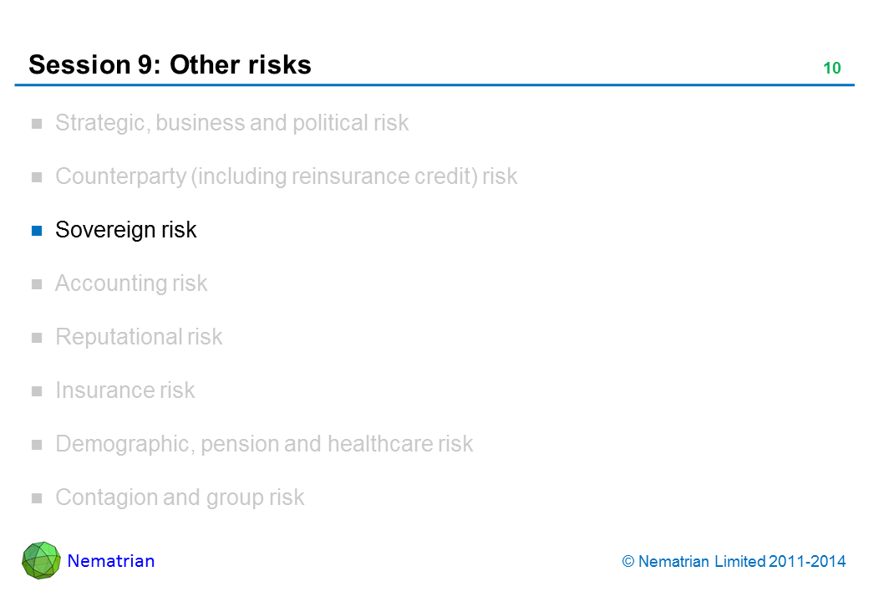Open Demographic, pension and healthcare risk

pyautogui.click(x=264, y=444)
